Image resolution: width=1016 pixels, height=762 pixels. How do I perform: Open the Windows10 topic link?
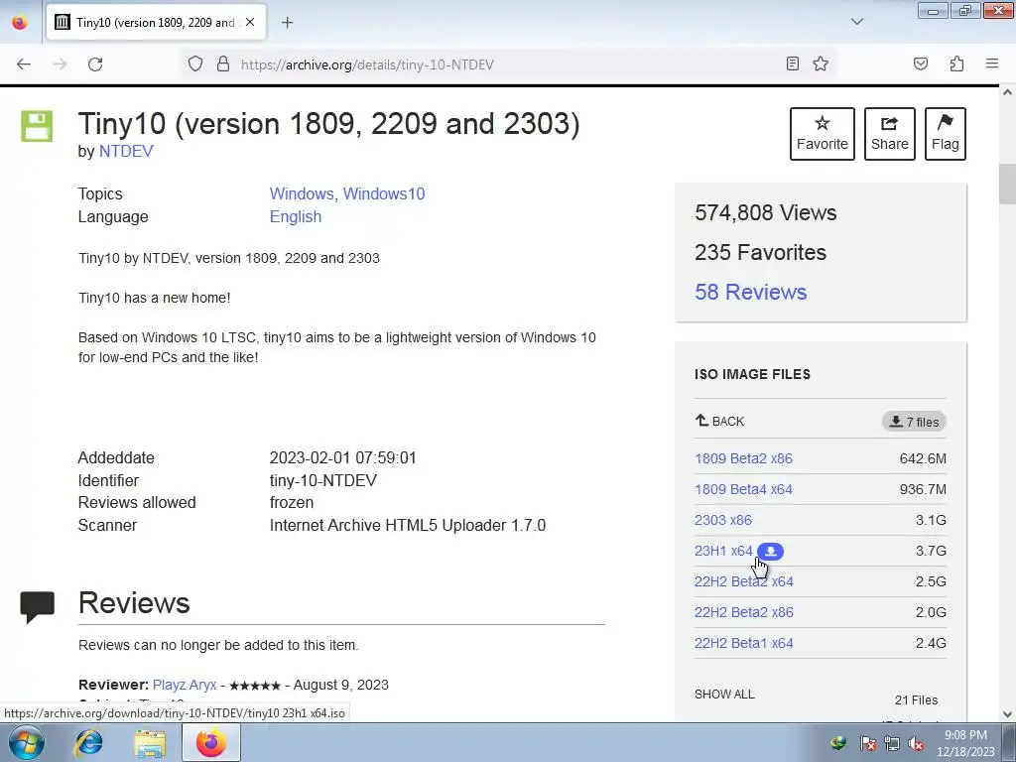pos(384,193)
